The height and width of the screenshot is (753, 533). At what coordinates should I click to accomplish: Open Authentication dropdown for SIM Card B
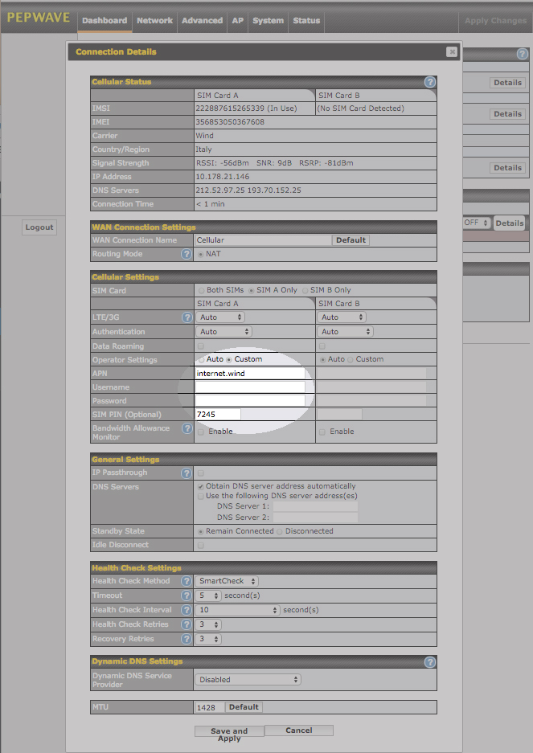[345, 332]
